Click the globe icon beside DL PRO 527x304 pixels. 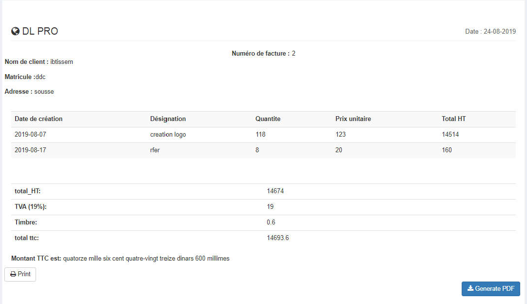[x=15, y=32]
